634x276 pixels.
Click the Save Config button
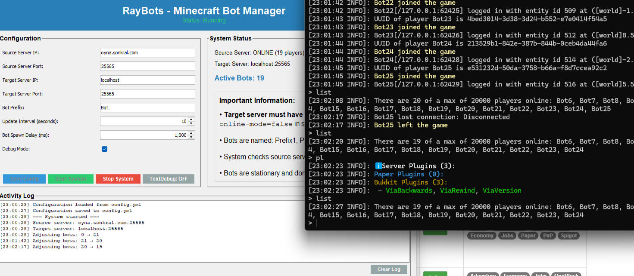tap(24, 179)
